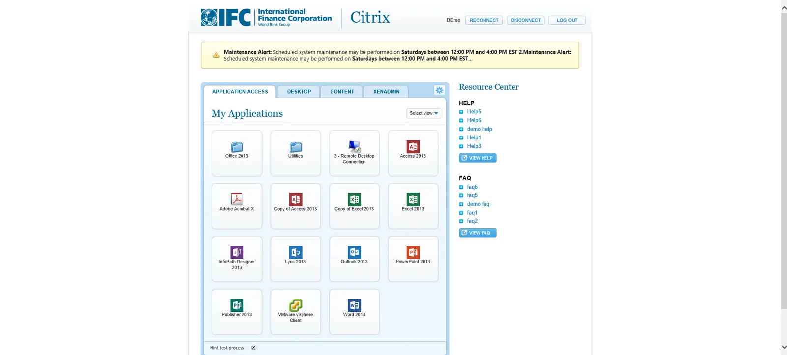
Task: Expand the Help6 entry
Action: point(461,120)
